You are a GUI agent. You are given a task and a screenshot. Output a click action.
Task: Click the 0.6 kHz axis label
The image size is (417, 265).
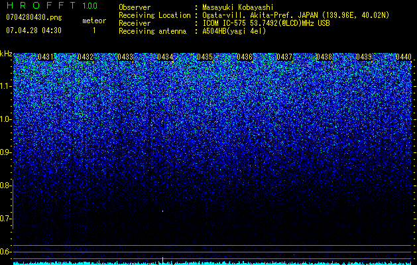(x=5, y=252)
